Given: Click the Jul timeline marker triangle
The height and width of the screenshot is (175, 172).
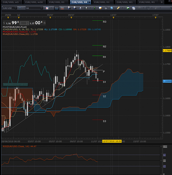Looking at the screenshot, I should click(19, 18).
